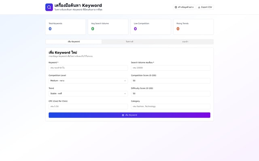The height and width of the screenshot is (161, 259).
Task: Click the Rising Trends stat card
Action: coord(193,27)
